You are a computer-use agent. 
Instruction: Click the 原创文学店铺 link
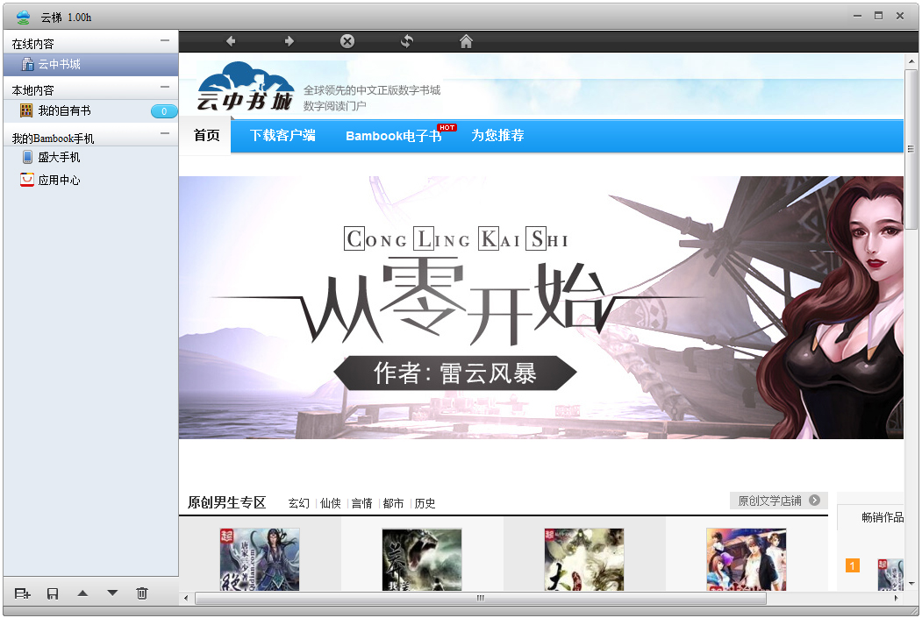coord(775,500)
